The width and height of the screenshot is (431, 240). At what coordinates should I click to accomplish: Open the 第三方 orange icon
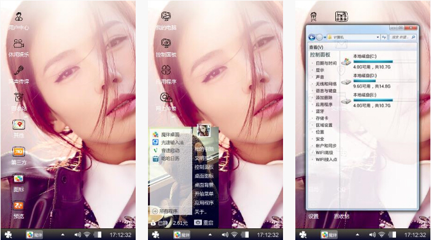18,152
